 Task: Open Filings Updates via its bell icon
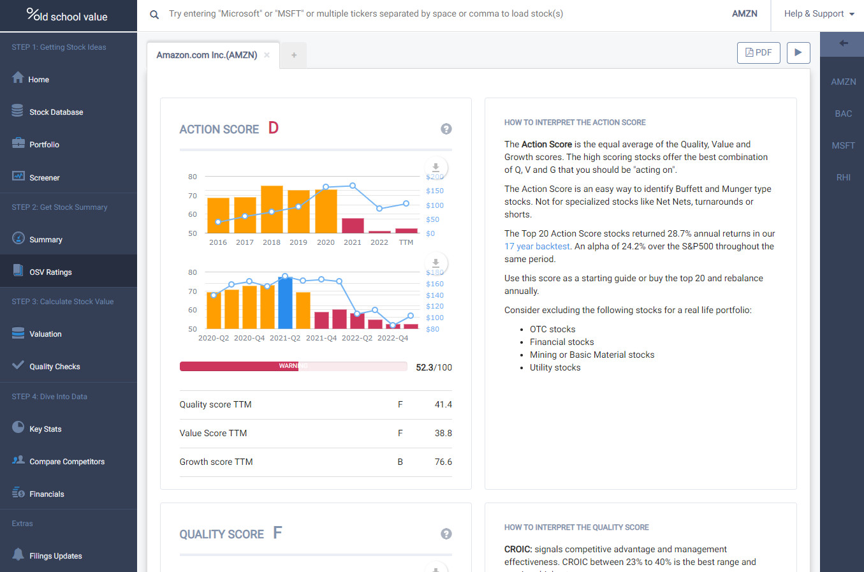tap(18, 554)
